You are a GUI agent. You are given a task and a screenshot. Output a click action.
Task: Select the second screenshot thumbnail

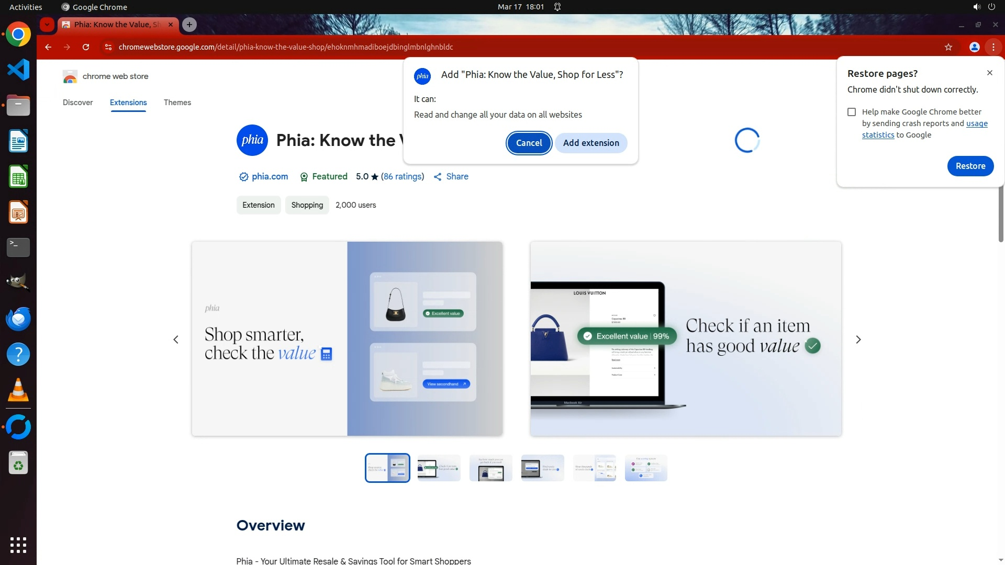439,468
